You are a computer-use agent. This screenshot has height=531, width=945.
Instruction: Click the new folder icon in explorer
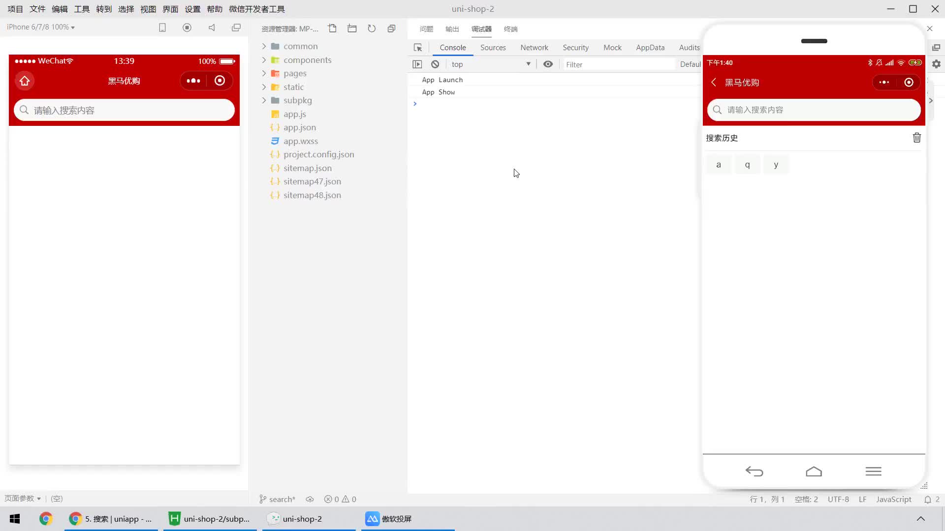coord(352,29)
